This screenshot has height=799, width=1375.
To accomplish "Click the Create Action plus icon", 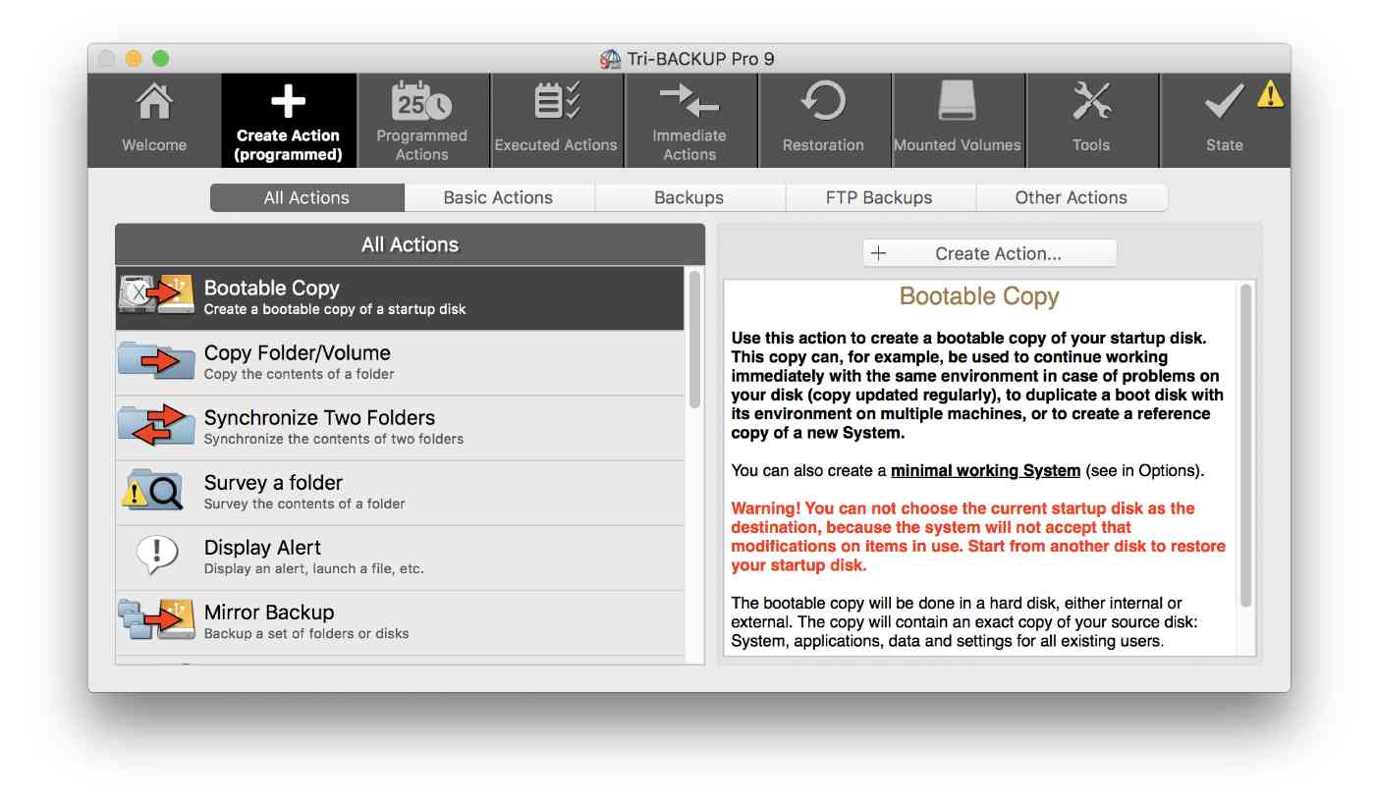I will 288,100.
